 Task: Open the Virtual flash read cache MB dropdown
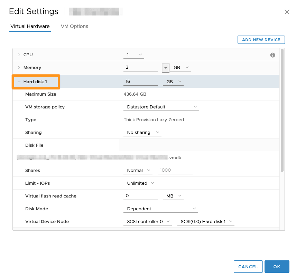point(173,196)
